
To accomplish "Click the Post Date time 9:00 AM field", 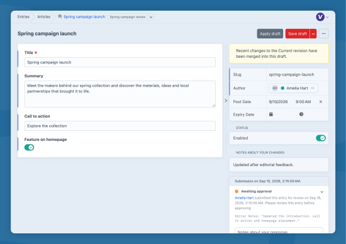I will [x=304, y=102].
